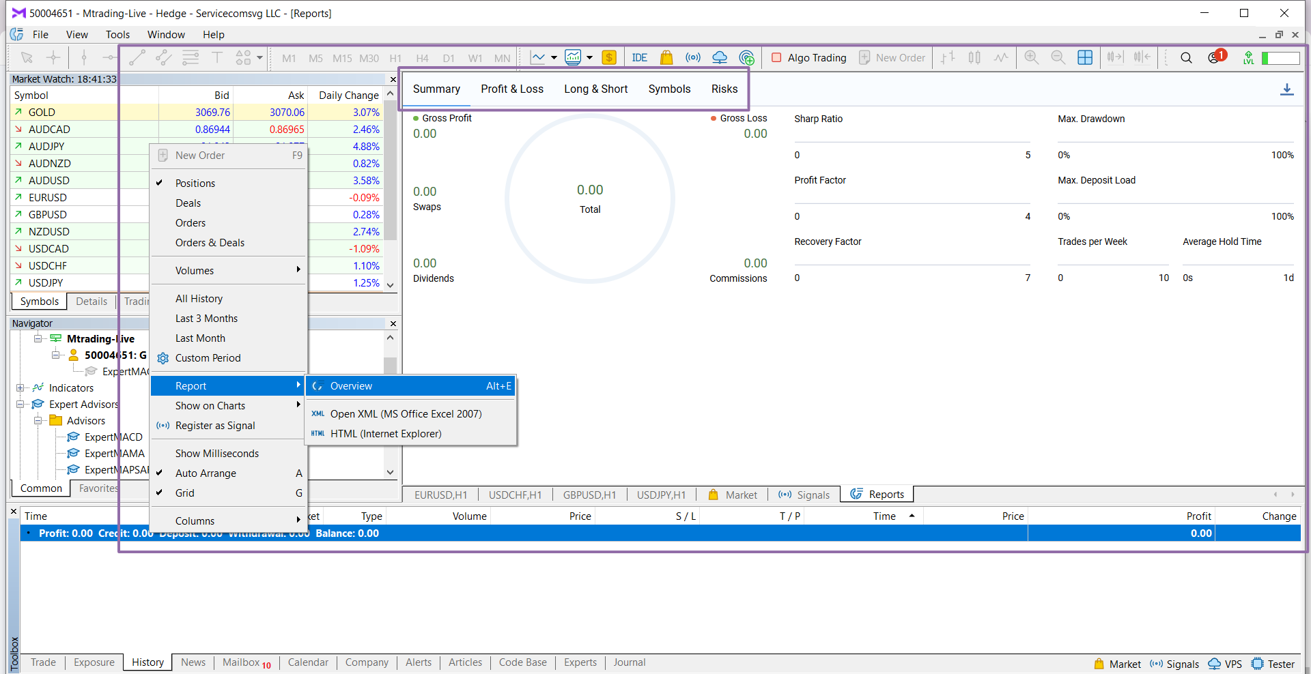Toggle the Auto Arrange option
The image size is (1311, 674).
pos(228,473)
